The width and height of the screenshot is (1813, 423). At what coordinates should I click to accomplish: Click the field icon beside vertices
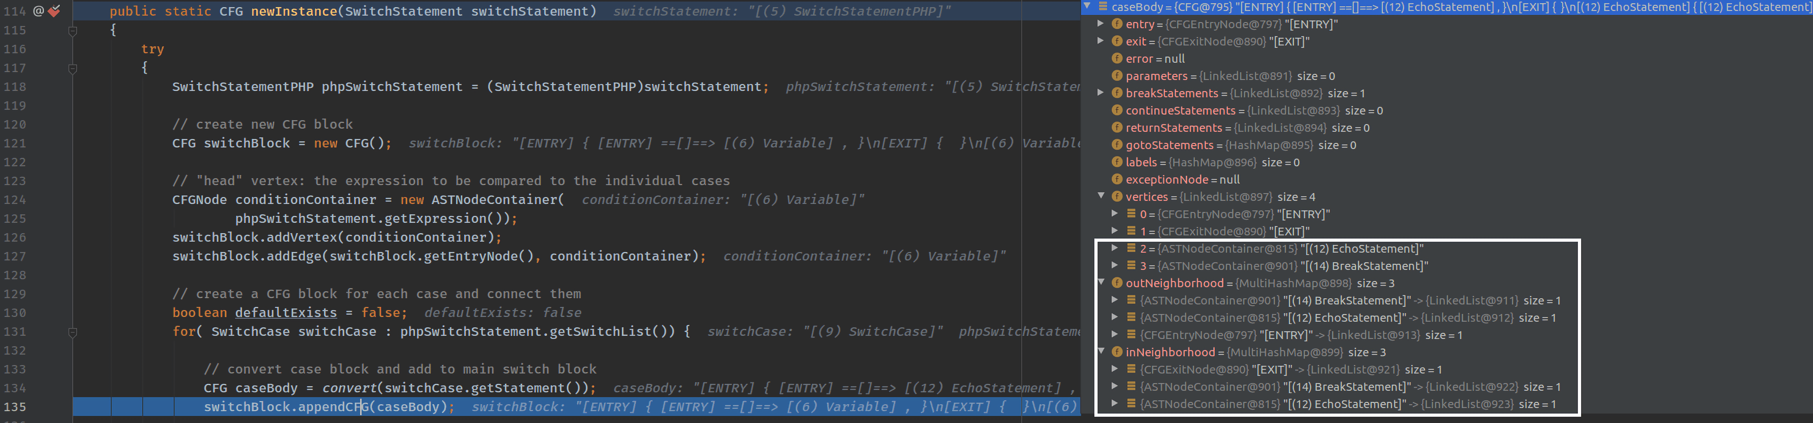pyautogui.click(x=1116, y=196)
